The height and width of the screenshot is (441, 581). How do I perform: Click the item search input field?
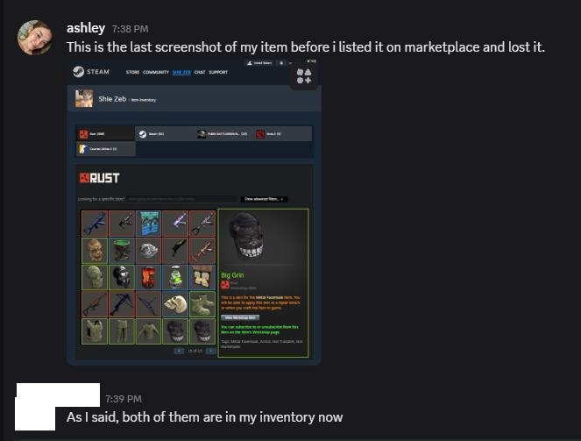tap(182, 199)
